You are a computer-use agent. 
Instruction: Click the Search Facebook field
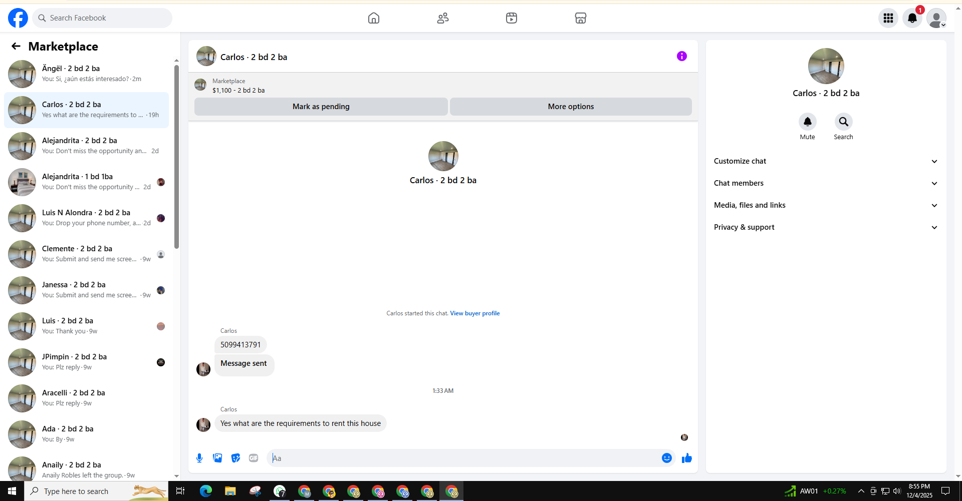tap(102, 18)
